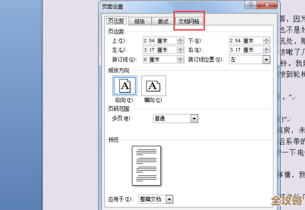
Task: Open the 应用于 dropdown showing 整篇文档
Action: pyautogui.click(x=169, y=199)
